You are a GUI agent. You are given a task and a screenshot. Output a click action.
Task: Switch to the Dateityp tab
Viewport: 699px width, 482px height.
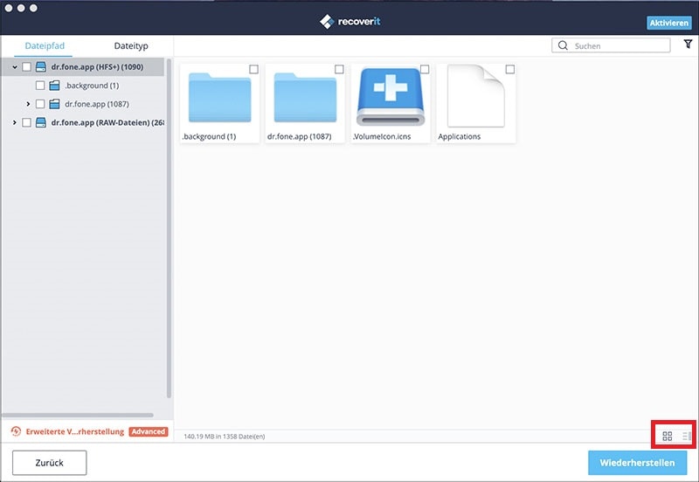[130, 46]
